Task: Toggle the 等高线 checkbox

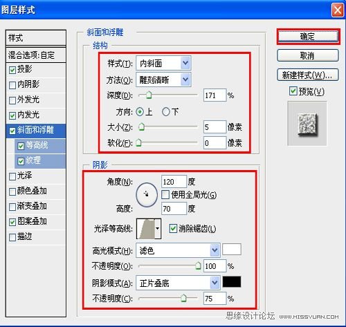Action: point(21,146)
